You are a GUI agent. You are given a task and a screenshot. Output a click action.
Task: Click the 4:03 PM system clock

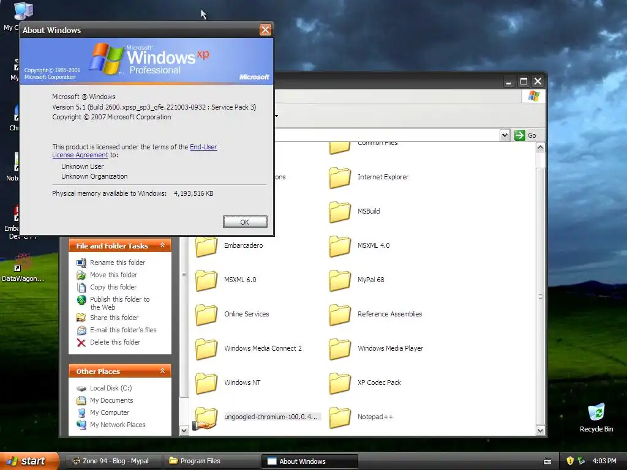(x=604, y=461)
